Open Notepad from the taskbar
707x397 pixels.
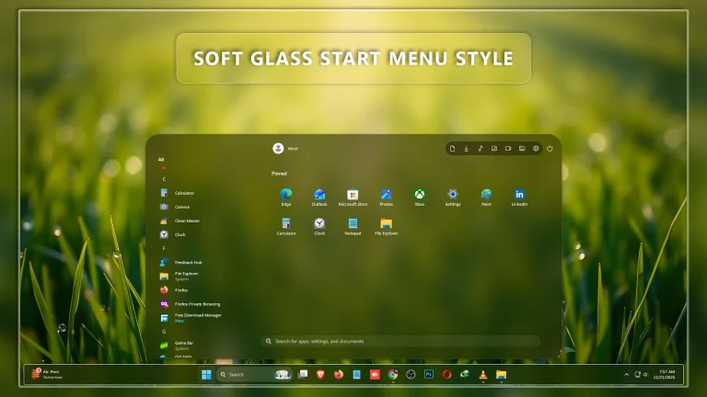(x=356, y=375)
